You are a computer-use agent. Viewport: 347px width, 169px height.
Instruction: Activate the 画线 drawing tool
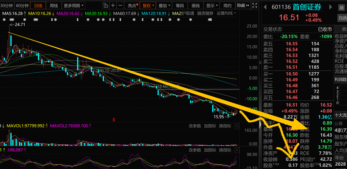195,5
